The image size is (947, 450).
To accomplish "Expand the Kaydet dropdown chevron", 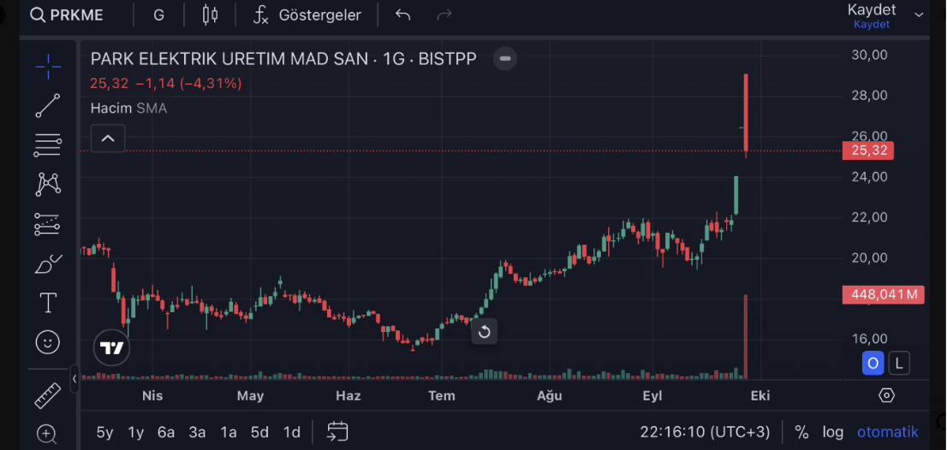I will coord(920,15).
